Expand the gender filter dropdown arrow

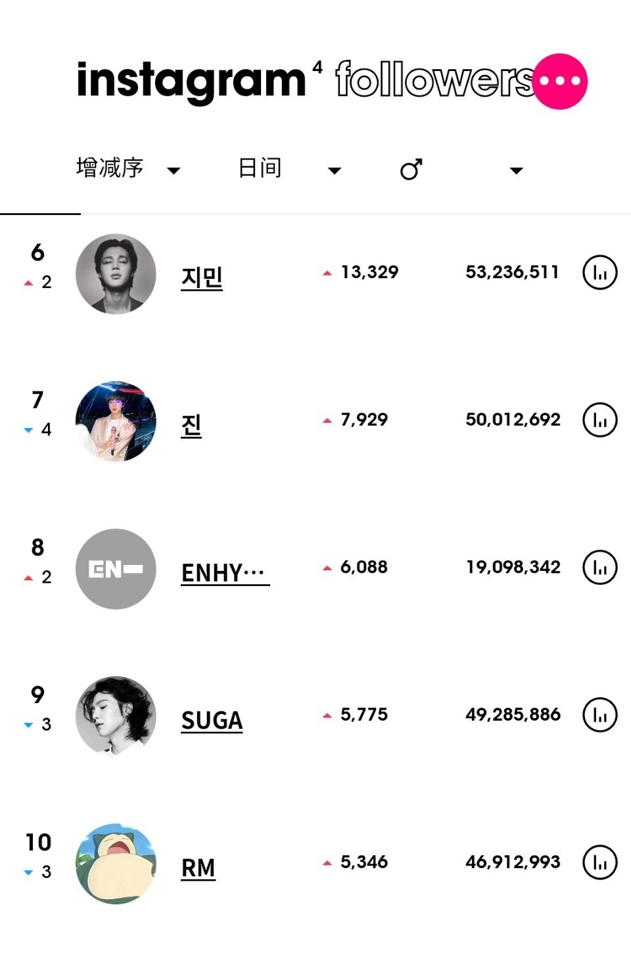click(x=517, y=171)
